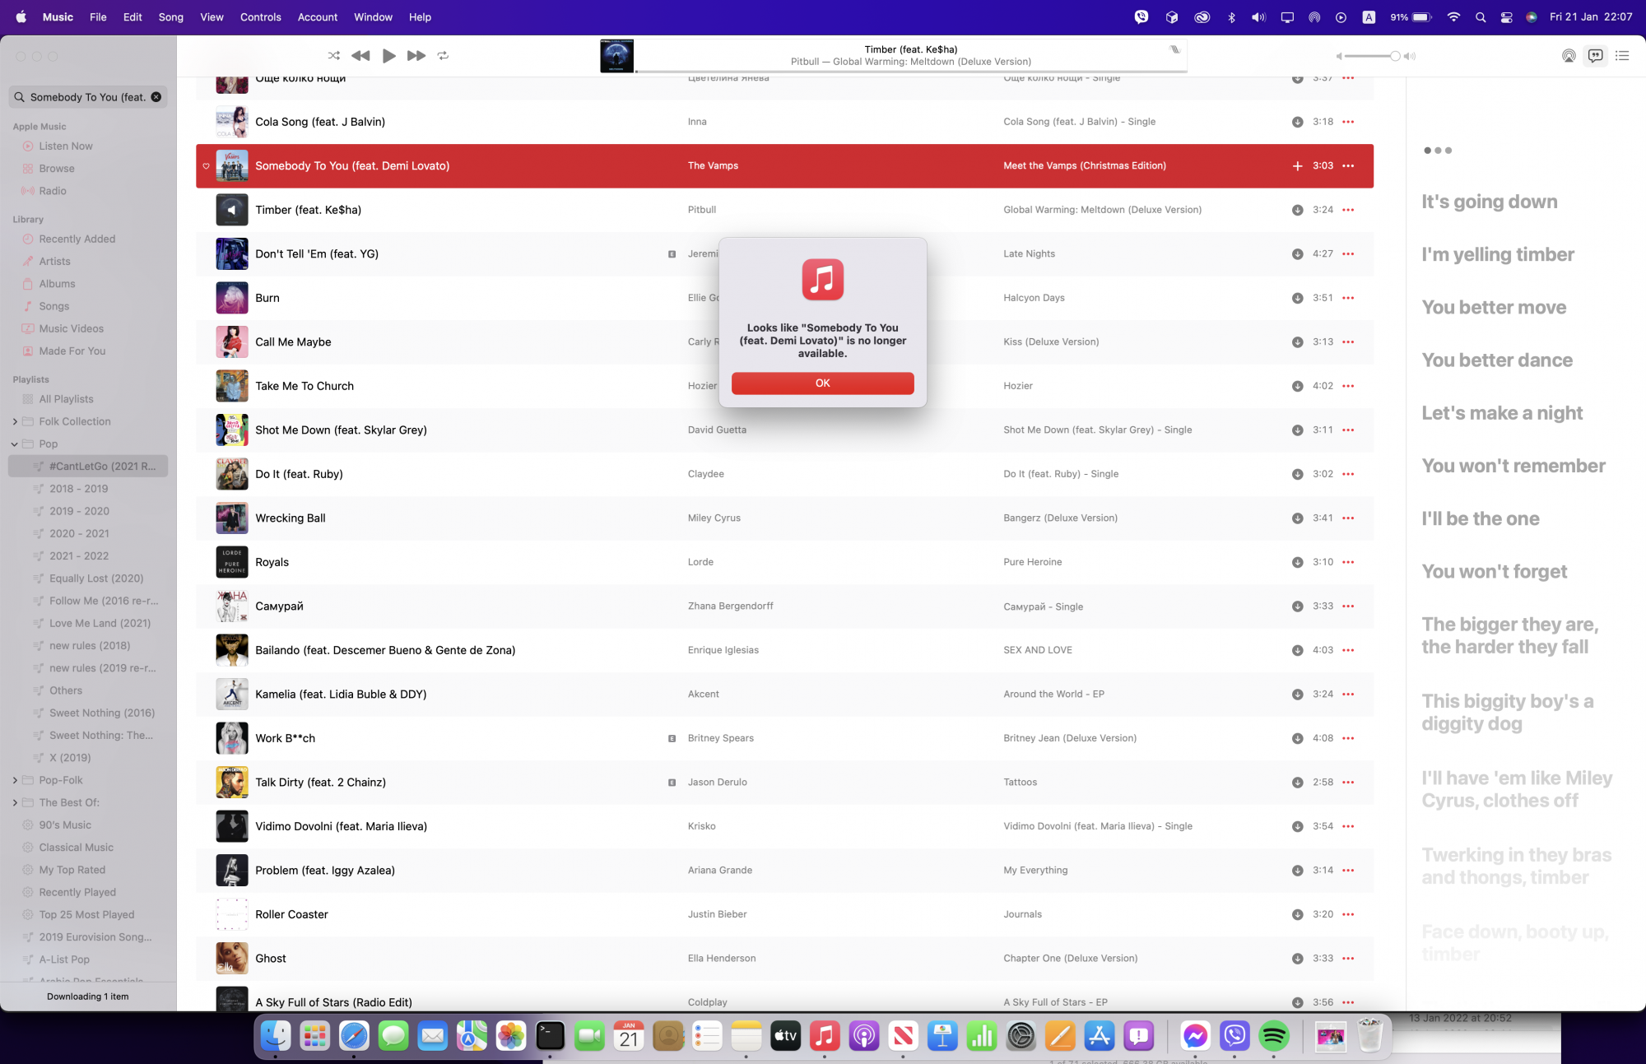Open the AirPlay audio output picker
Screen dimensions: 1646x1064
(x=1569, y=56)
